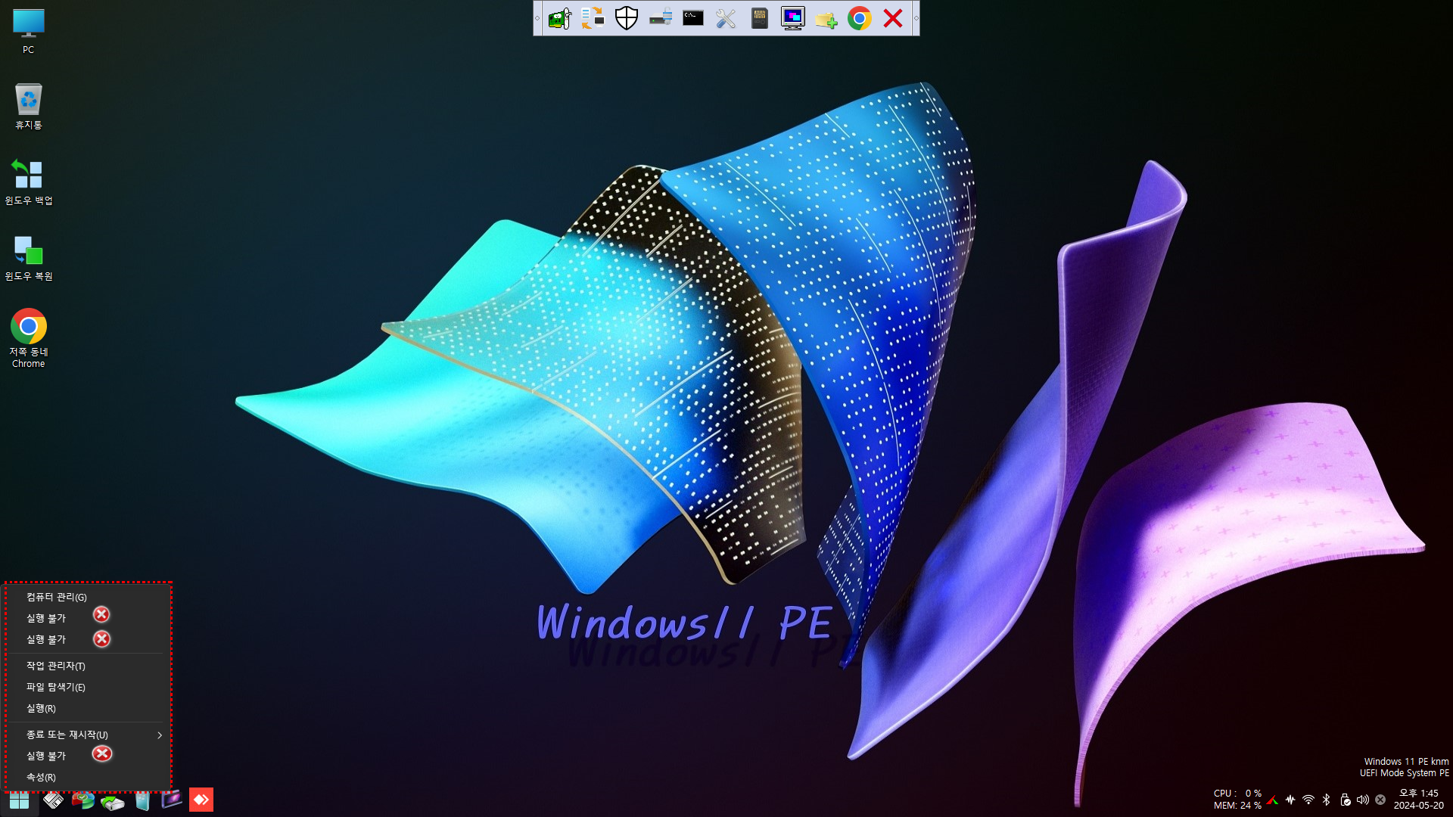Click the gray circled X tray icon
Screen dimensions: 1453x817
coord(1380,800)
